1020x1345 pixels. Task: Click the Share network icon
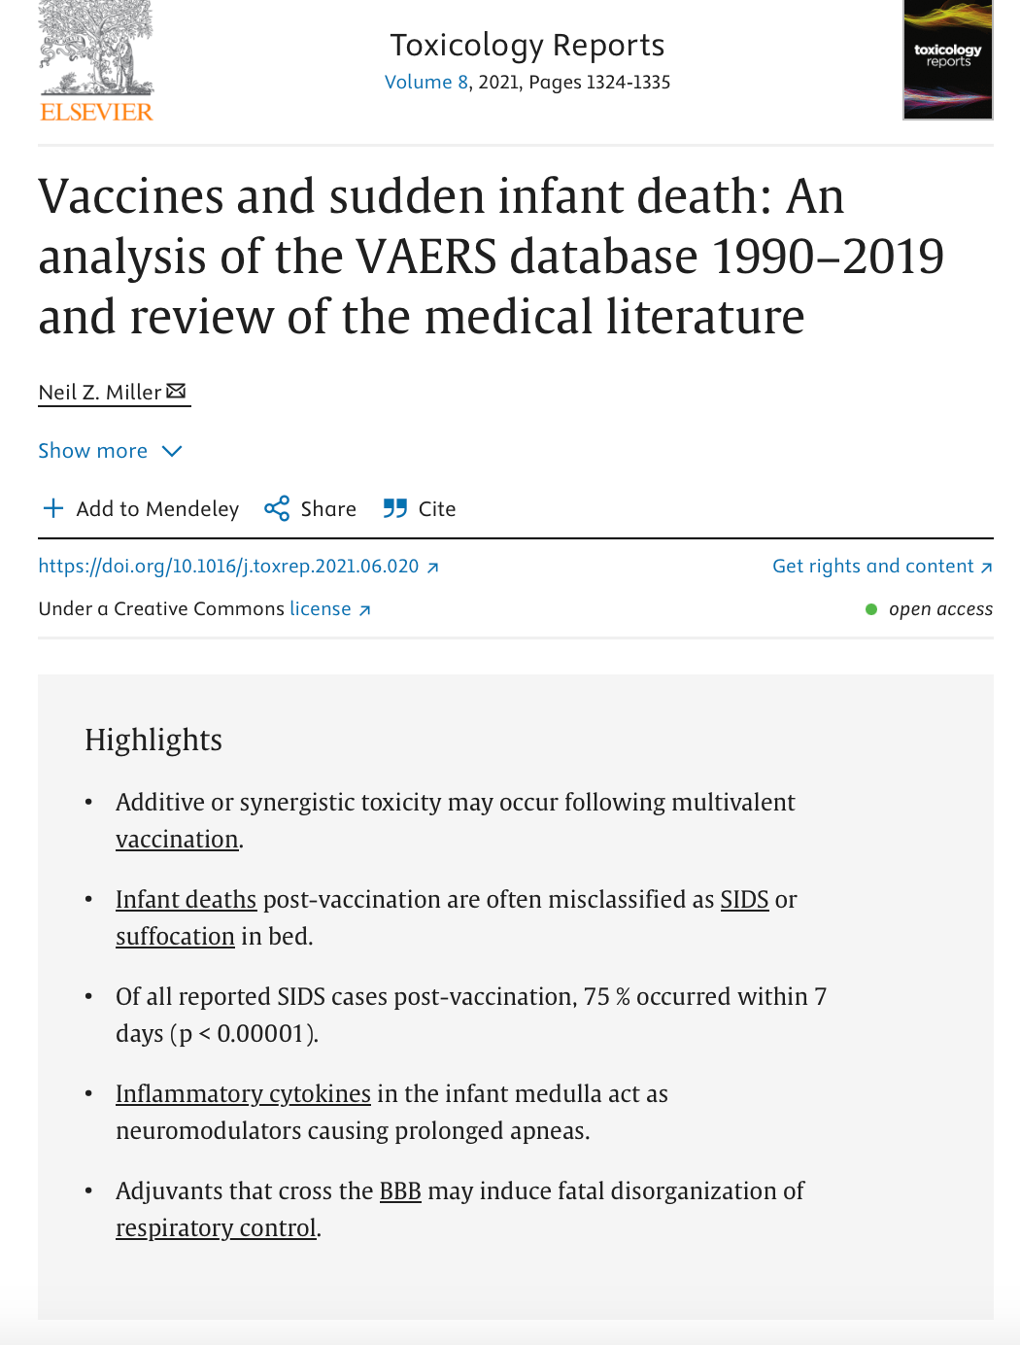[277, 508]
